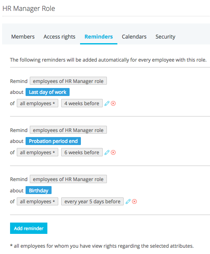
Task: Edit the Birthday reminder with pencil icon
Action: click(128, 202)
